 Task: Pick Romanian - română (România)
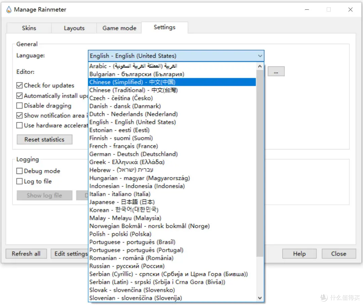(172, 258)
